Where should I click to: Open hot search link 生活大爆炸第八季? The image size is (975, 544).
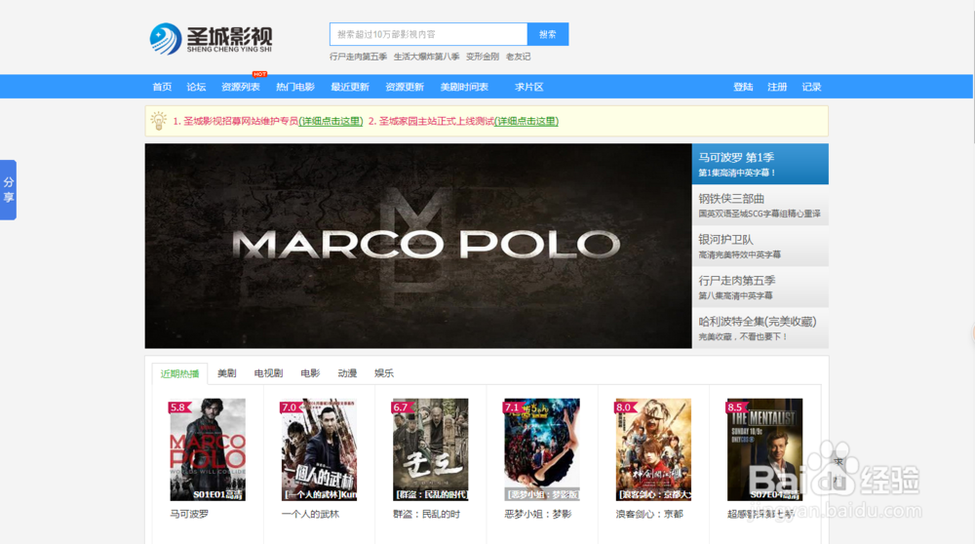pyautogui.click(x=427, y=57)
